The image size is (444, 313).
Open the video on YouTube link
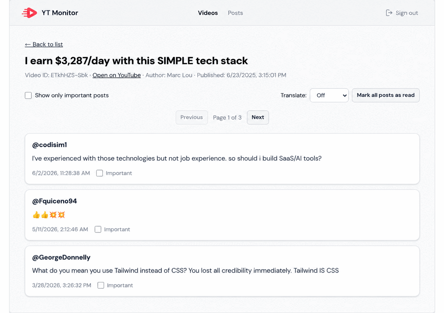point(116,75)
